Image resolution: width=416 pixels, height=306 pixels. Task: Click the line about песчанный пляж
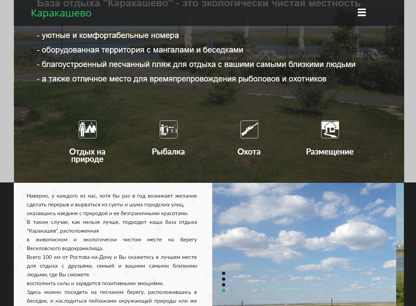pyautogui.click(x=196, y=65)
